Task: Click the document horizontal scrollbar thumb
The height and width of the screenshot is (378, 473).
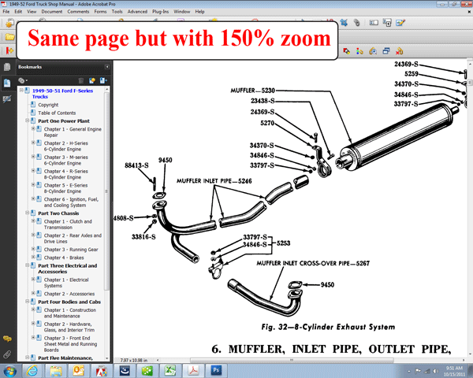Action: click(292, 360)
